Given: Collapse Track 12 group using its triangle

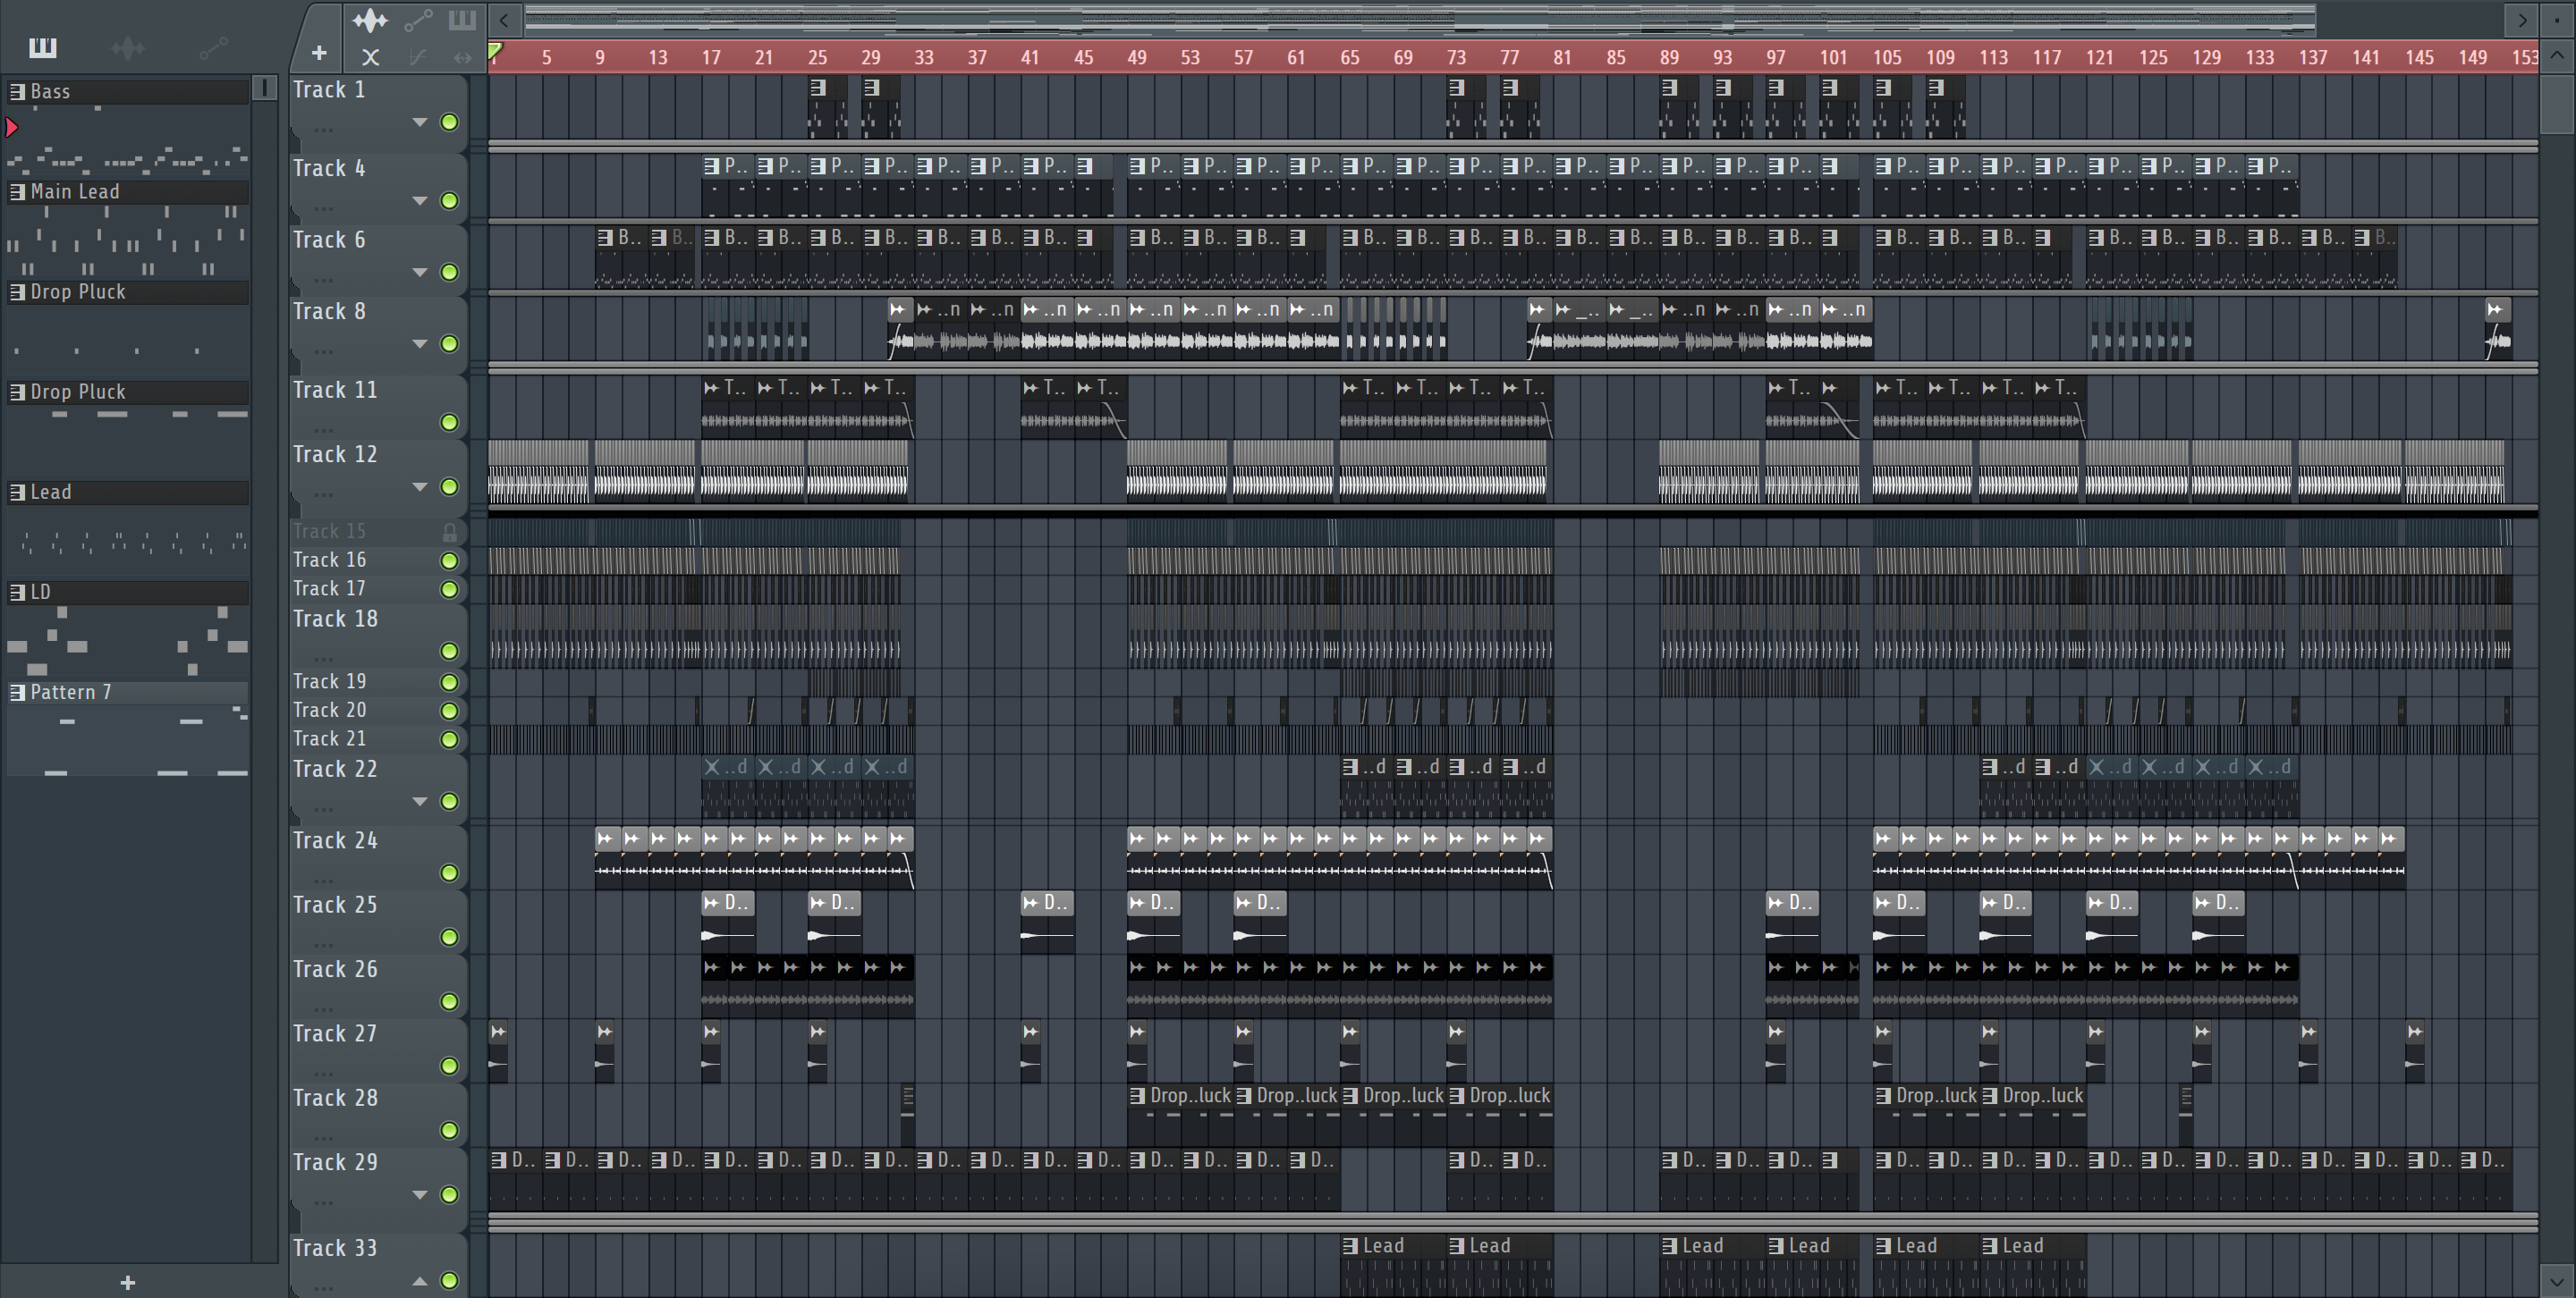Looking at the screenshot, I should tap(420, 486).
